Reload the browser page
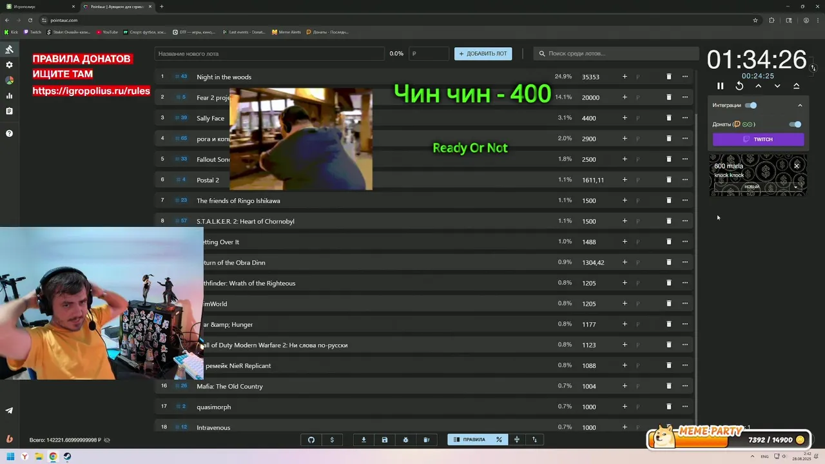The width and height of the screenshot is (825, 464). (30, 20)
